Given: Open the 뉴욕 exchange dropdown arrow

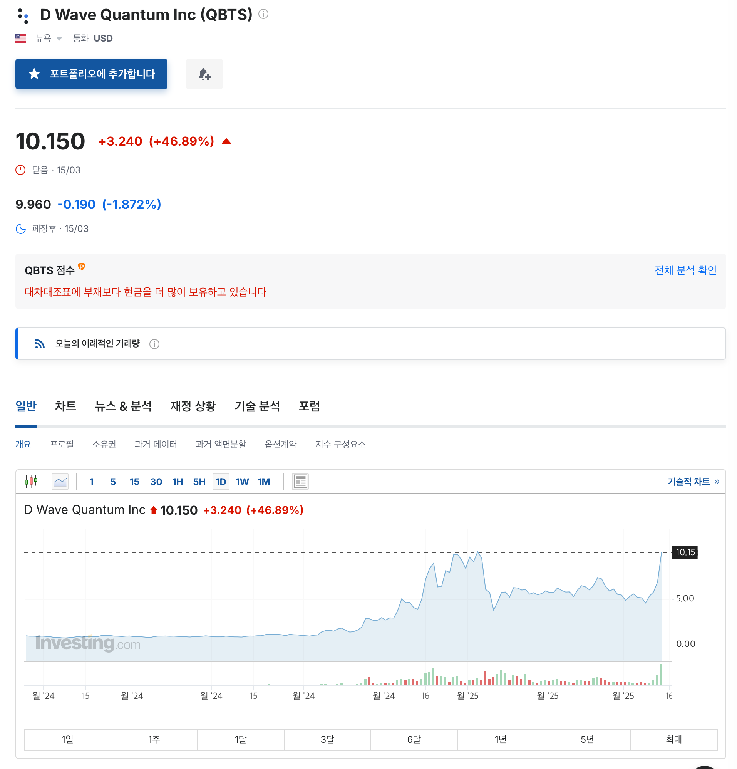Looking at the screenshot, I should pos(59,39).
